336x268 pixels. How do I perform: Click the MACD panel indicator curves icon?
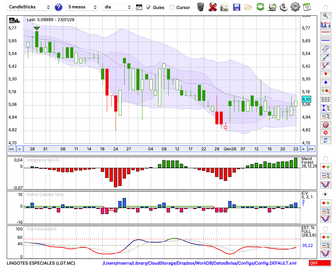point(326,185)
